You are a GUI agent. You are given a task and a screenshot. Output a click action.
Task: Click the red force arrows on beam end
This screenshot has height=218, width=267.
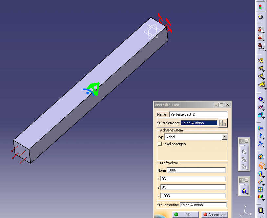point(19,154)
